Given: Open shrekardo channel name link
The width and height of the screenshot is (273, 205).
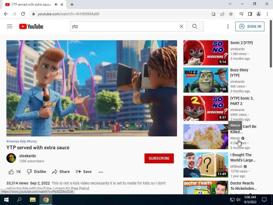Looking at the screenshot, I should coord(27,156).
